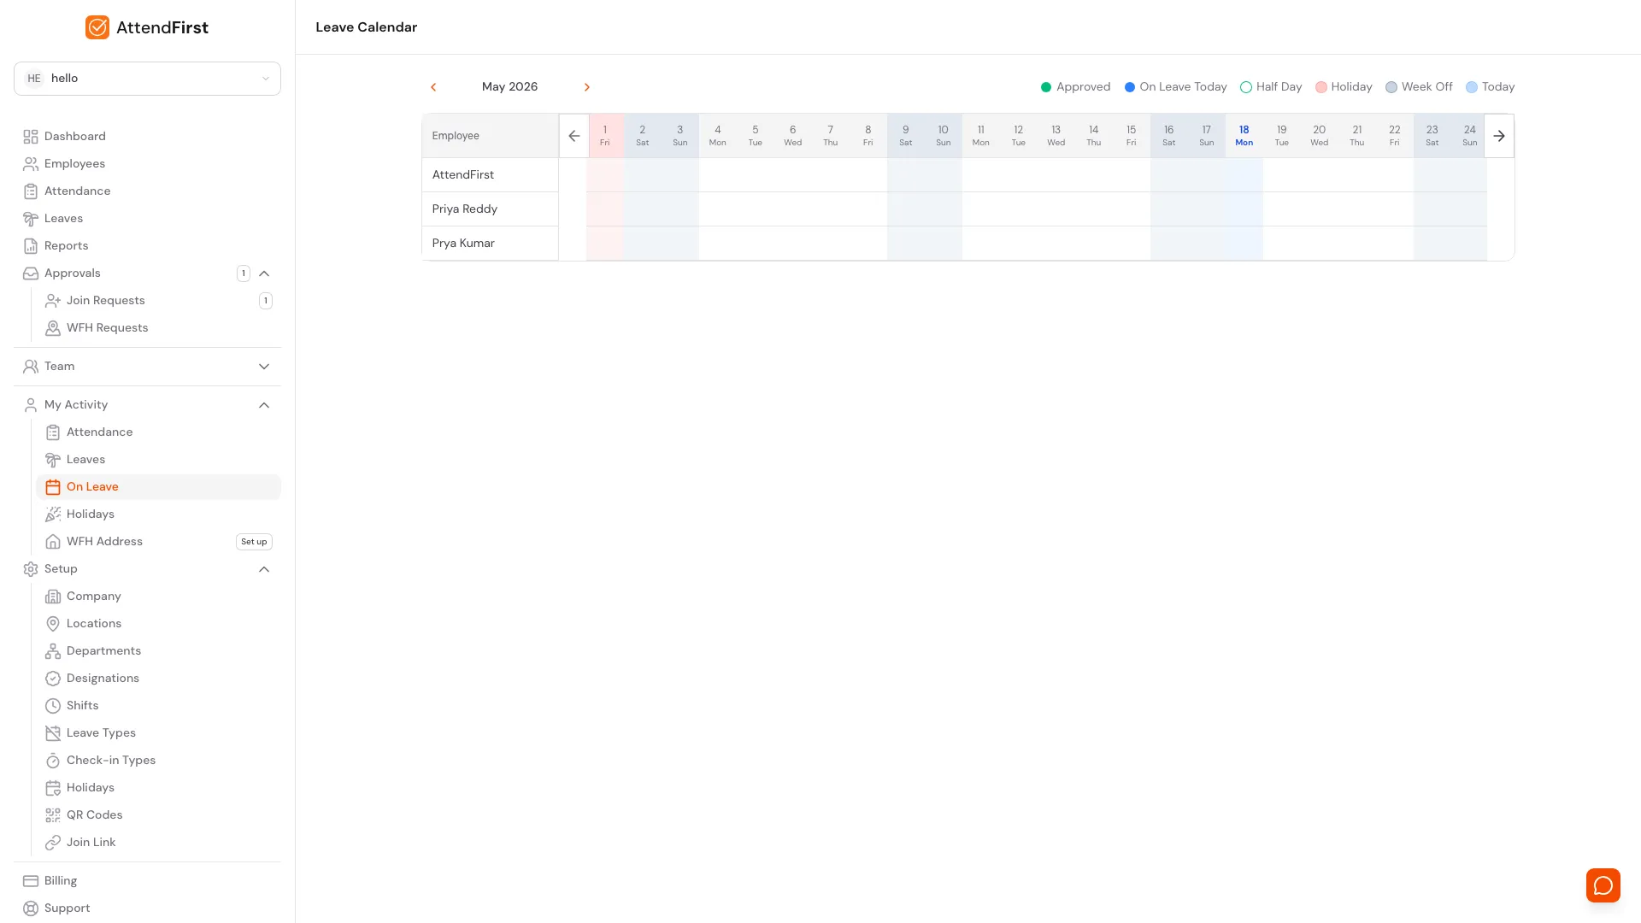
Task: Click the Designations badge icon
Action: (x=53, y=679)
